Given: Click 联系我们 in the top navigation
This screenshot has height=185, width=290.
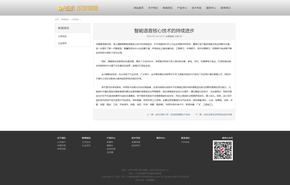Looking at the screenshot, I should [225, 8].
